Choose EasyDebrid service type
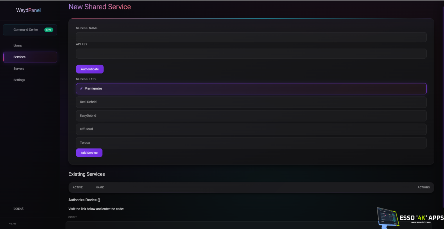The width and height of the screenshot is (444, 229). pyautogui.click(x=251, y=116)
